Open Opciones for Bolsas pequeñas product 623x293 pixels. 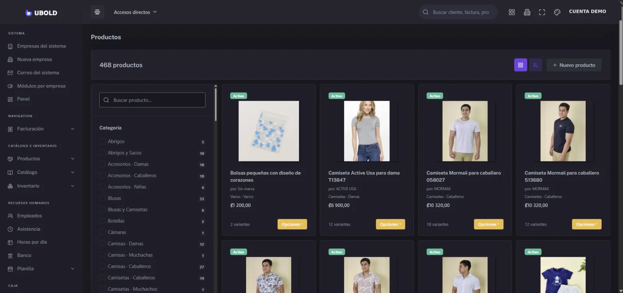pyautogui.click(x=292, y=225)
